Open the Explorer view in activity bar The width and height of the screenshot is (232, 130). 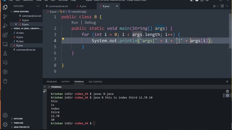pyautogui.click(x=5, y=7)
